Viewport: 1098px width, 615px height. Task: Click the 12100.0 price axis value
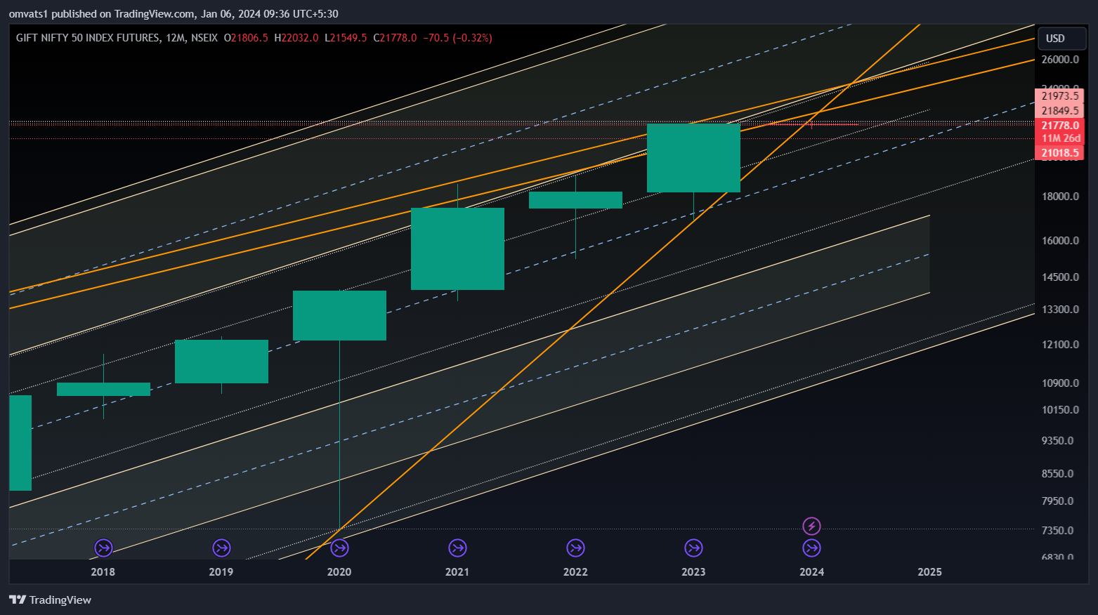[x=1060, y=344]
